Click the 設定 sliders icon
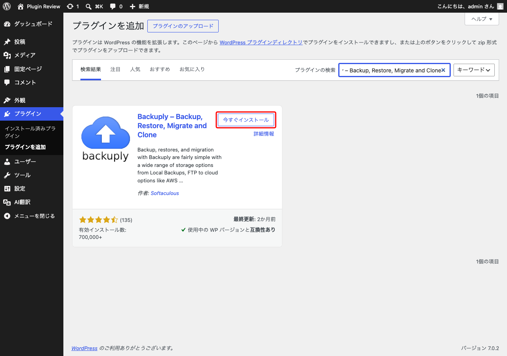The height and width of the screenshot is (356, 507). 7,189
